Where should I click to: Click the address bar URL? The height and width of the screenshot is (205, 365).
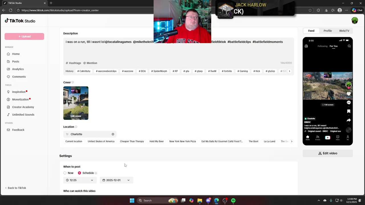(x=60, y=10)
